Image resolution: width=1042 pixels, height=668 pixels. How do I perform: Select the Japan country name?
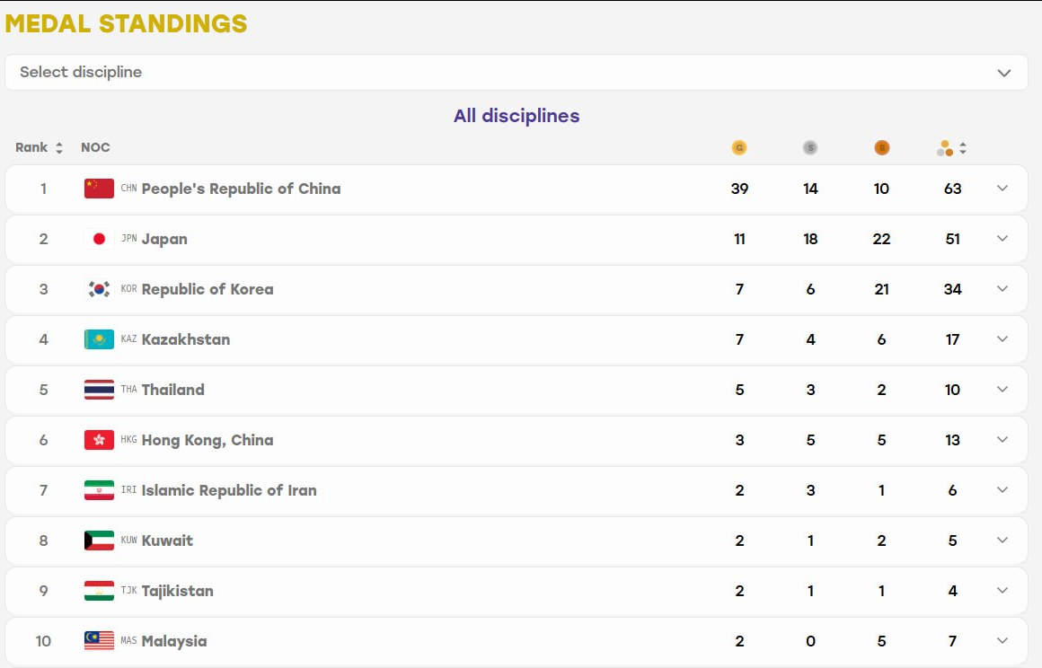(164, 239)
